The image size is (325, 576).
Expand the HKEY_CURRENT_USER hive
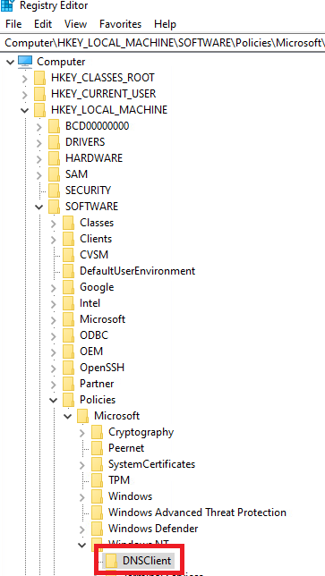pos(25,95)
